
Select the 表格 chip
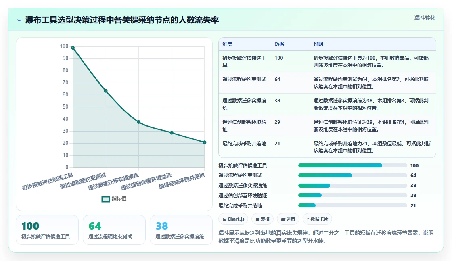[263, 219]
